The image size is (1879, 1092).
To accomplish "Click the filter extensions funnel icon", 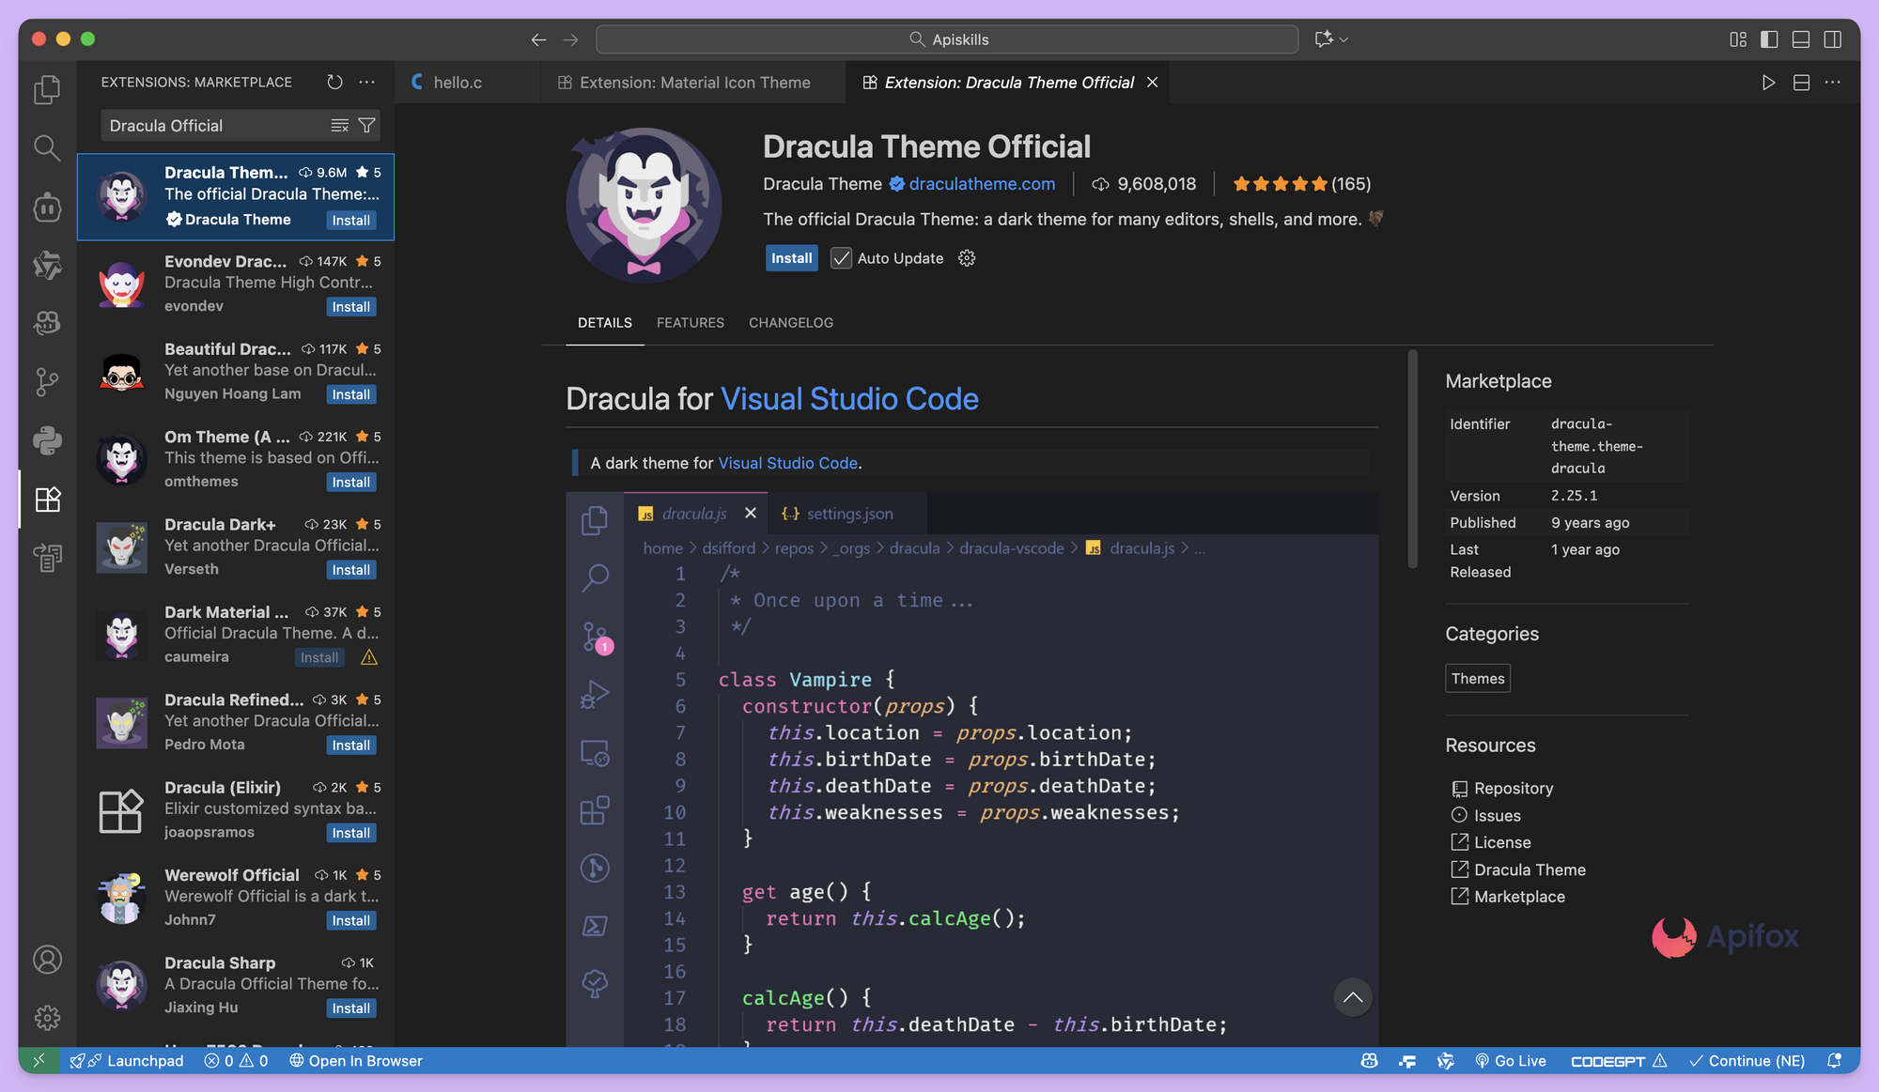I will (x=367, y=126).
